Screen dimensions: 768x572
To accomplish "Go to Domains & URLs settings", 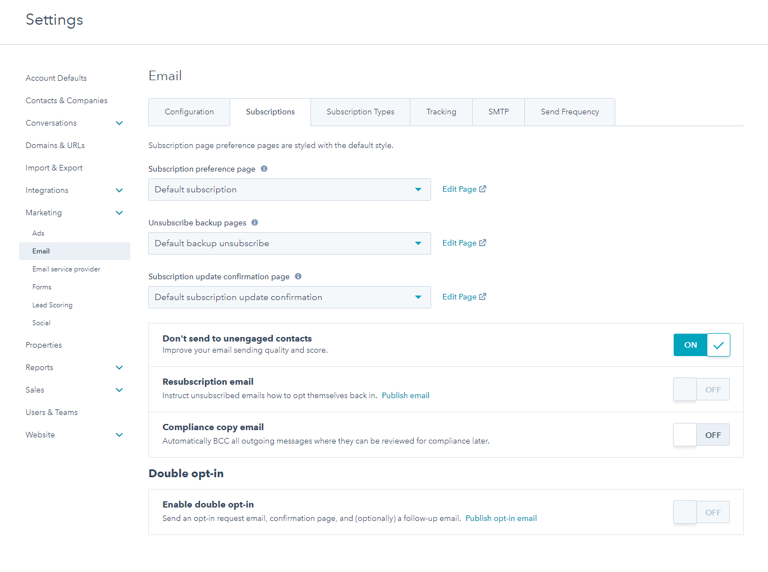I will coord(55,145).
